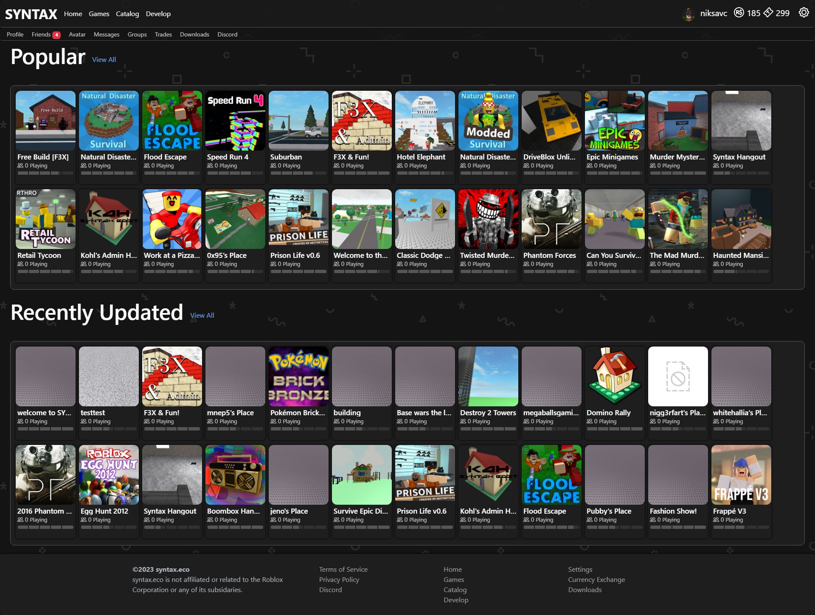815x615 pixels.
Task: Click the Syntax logo/home icon
Action: click(x=30, y=14)
